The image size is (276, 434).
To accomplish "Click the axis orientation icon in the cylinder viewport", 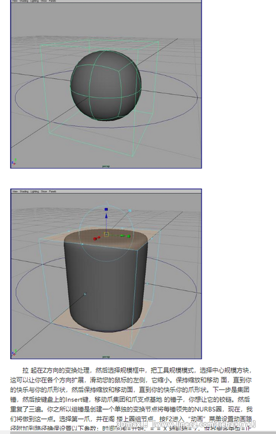I will [x=14, y=352].
